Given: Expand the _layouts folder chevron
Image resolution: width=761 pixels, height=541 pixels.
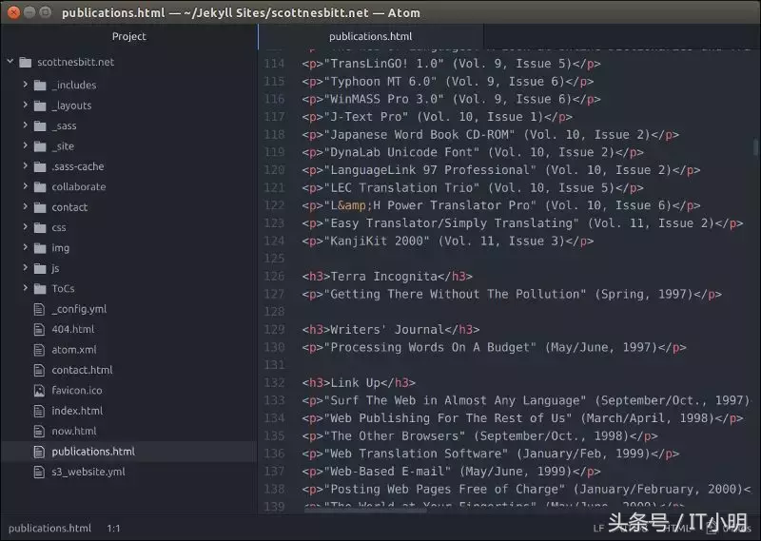Looking at the screenshot, I should point(26,105).
